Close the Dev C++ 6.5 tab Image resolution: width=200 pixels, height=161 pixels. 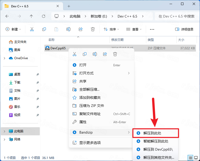58,6
